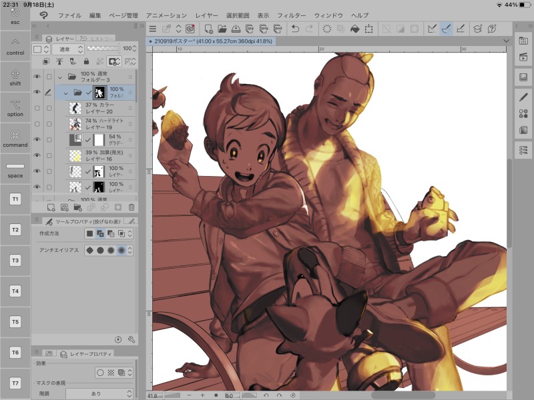Image resolution: width=534 pixels, height=400 pixels.
Task: Click the wrench icon in Tool Property
Action: [131, 339]
